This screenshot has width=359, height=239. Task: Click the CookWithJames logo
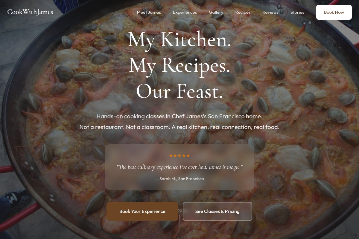tap(30, 12)
